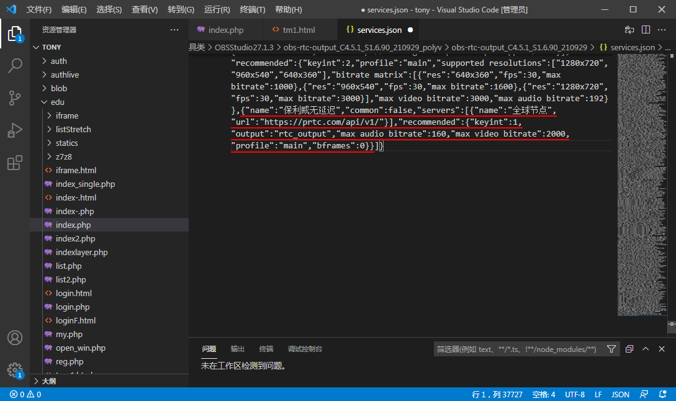Viewport: 676px width, 401px height.
Task: Open the Search view in activity bar
Action: [15, 65]
